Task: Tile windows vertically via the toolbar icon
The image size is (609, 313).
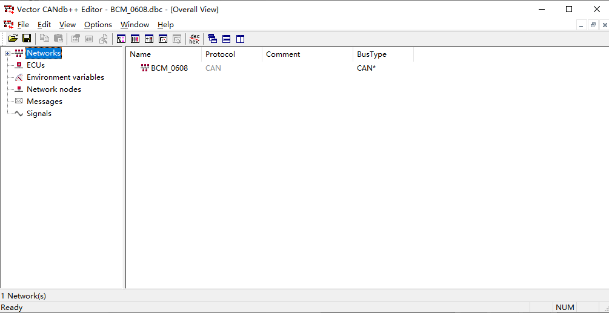Action: click(241, 39)
